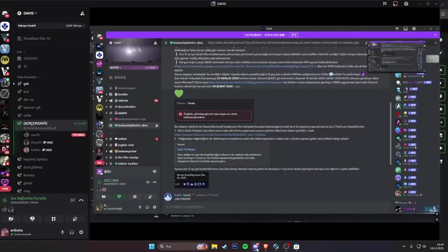The image size is (448, 252).
Task: Open user settings gear icon
Action: click(81, 232)
